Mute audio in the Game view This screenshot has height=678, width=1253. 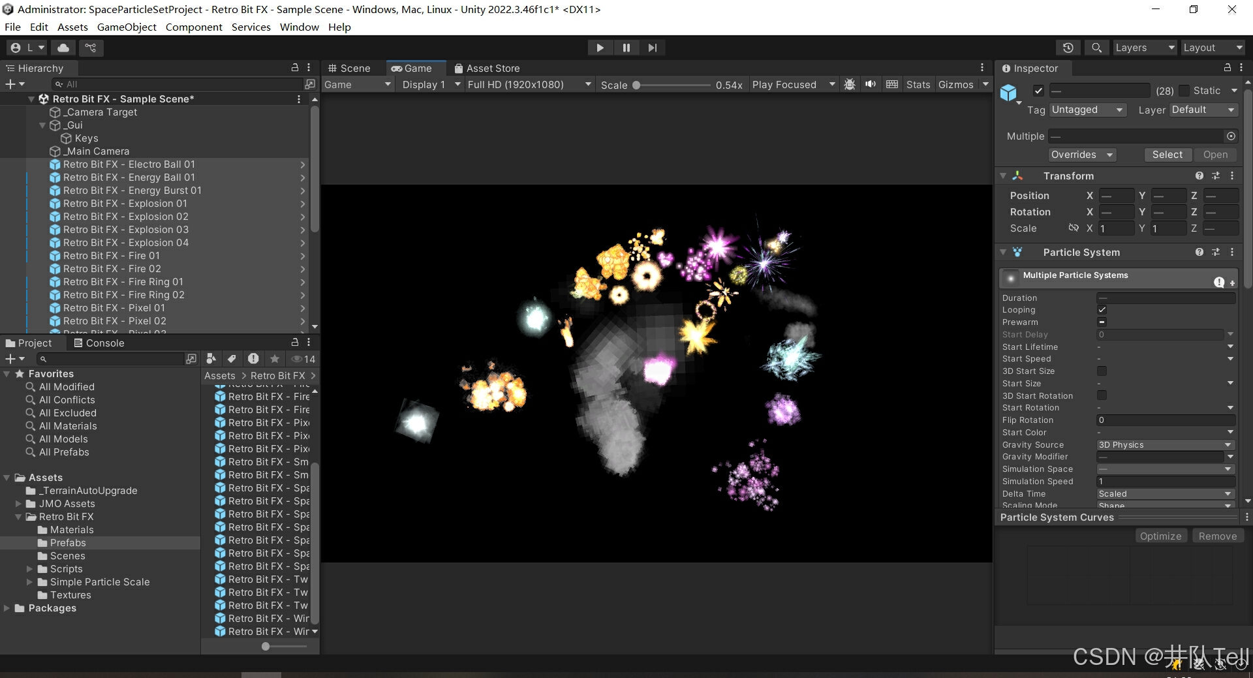click(871, 84)
